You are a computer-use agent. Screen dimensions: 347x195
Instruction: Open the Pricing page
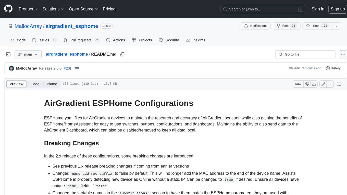(109, 9)
